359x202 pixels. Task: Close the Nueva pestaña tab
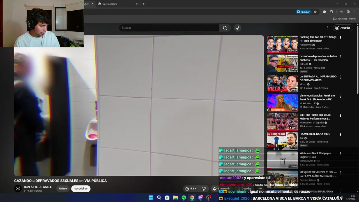[x=137, y=4]
